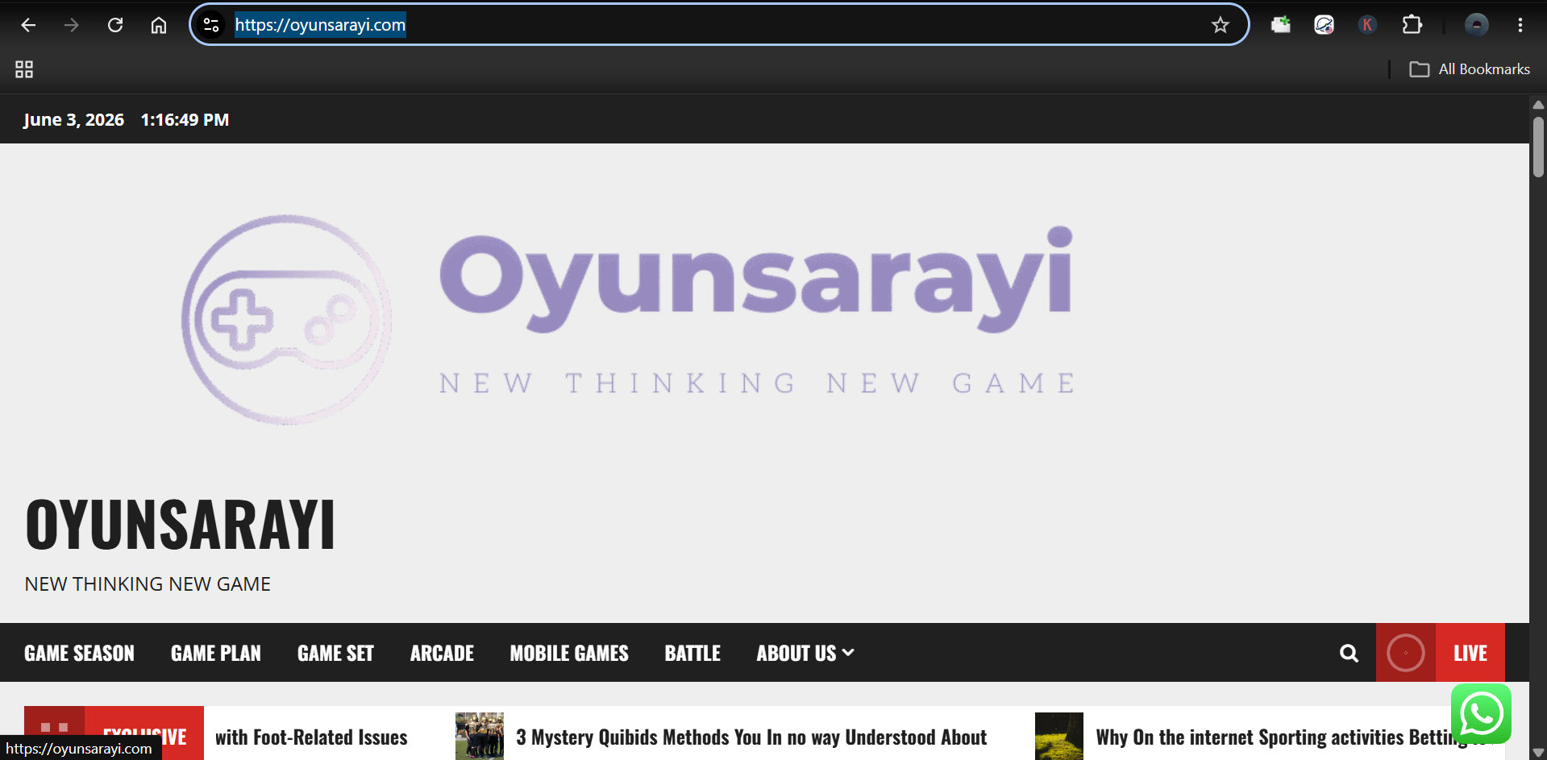The image size is (1547, 760).
Task: Open the red K extension icon
Action: (1367, 25)
